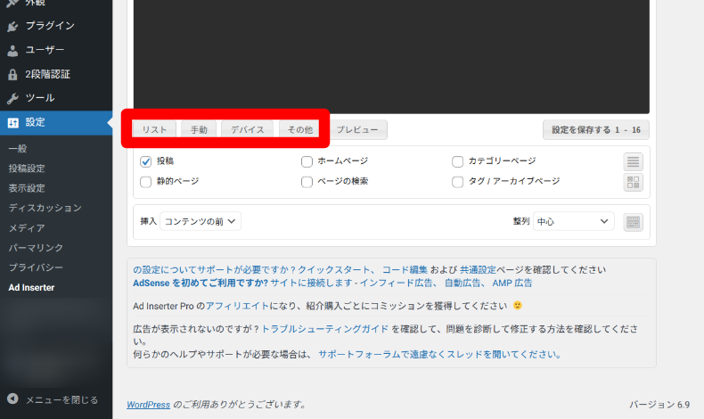This screenshot has height=419, width=704.
Task: Open 投稿設定 submenu item
Action: click(x=27, y=168)
